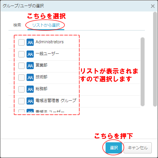Click the 一般ユーザー group icon
This screenshot has width=158, height=158.
pos(30,54)
